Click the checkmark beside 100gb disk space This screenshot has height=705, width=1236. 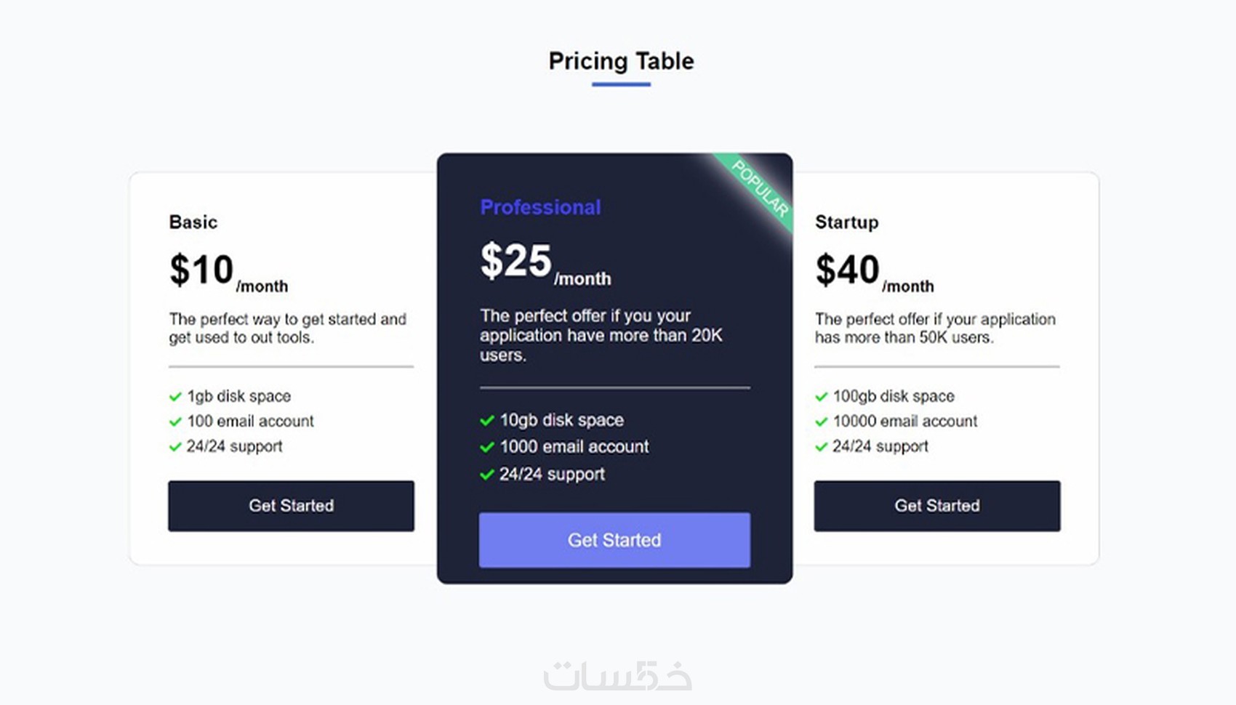point(822,397)
